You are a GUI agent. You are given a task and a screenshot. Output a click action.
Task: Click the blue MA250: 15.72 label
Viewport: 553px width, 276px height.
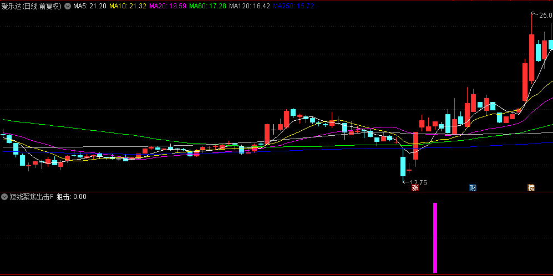pyautogui.click(x=293, y=6)
